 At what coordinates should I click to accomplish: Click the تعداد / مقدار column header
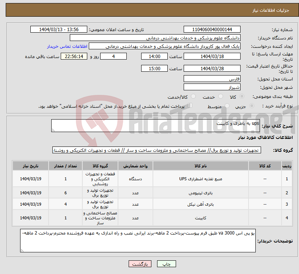tap(65, 166)
